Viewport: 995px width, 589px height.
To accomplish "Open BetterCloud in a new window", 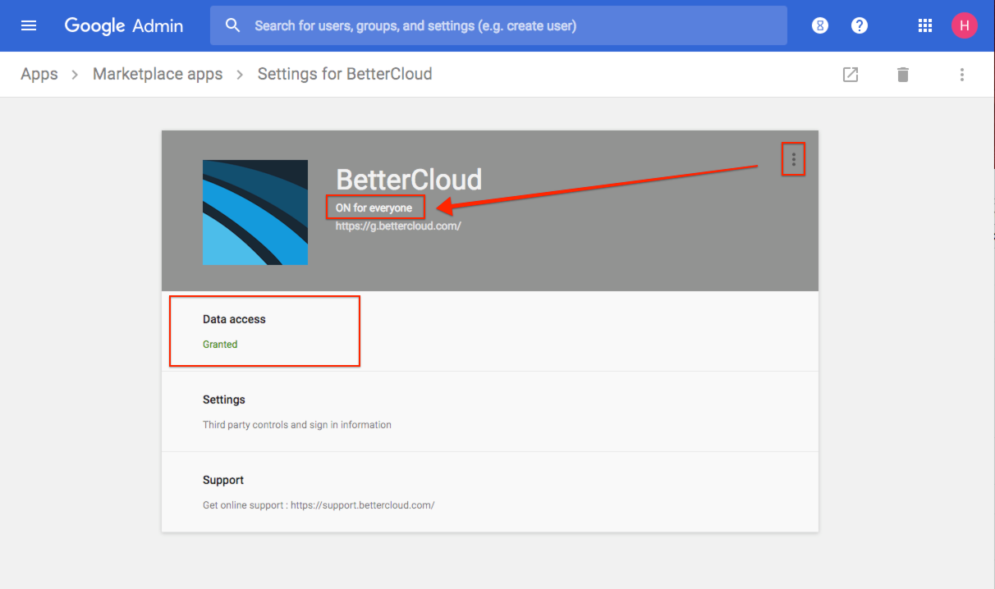I will tap(851, 74).
